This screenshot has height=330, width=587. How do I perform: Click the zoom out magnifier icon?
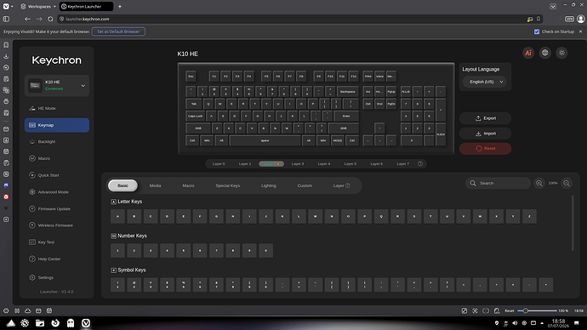(567, 184)
